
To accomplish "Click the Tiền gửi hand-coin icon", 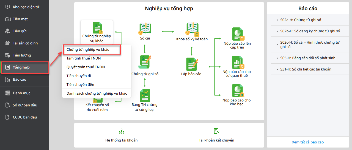I will tap(8, 31).
